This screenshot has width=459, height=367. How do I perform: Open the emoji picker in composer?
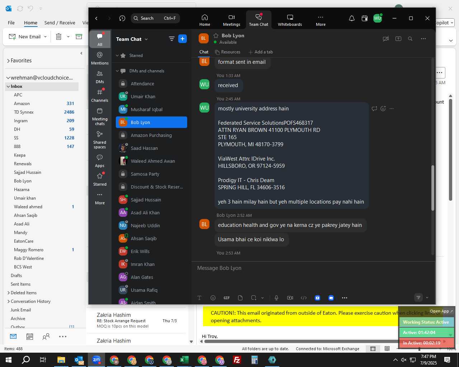(x=213, y=298)
